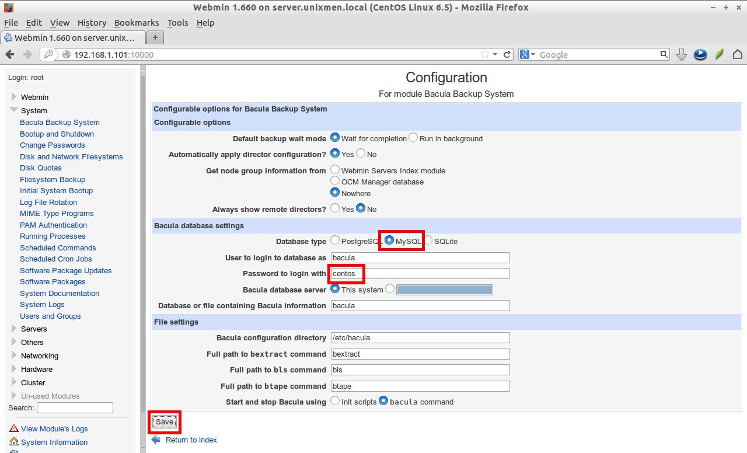Expand the Webmin category
Image resolution: width=747 pixels, height=453 pixels.
pyautogui.click(x=14, y=97)
